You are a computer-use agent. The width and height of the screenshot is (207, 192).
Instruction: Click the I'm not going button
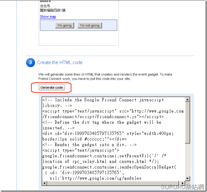(90, 25)
